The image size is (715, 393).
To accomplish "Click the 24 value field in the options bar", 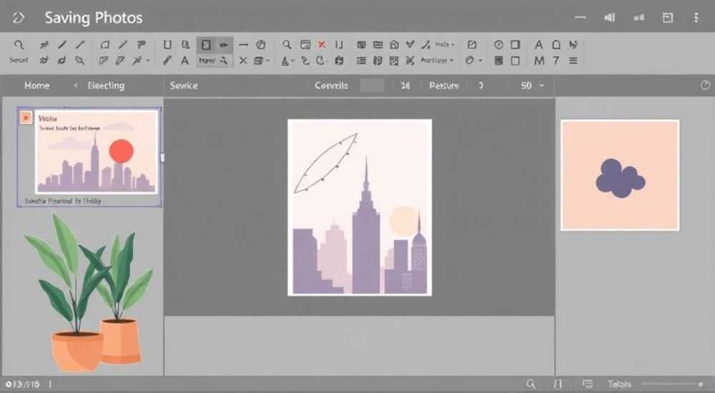I will 405,85.
